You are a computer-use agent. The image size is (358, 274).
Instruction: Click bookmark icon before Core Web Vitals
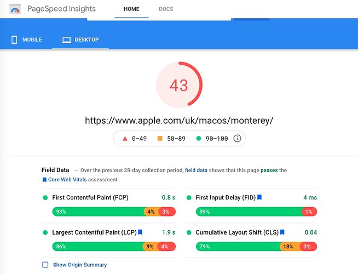click(x=44, y=180)
